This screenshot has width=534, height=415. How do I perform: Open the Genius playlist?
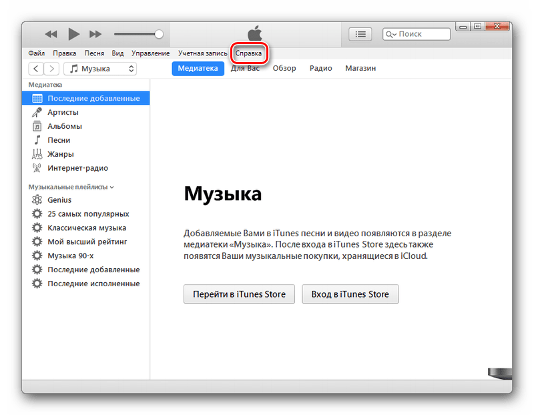click(86, 200)
